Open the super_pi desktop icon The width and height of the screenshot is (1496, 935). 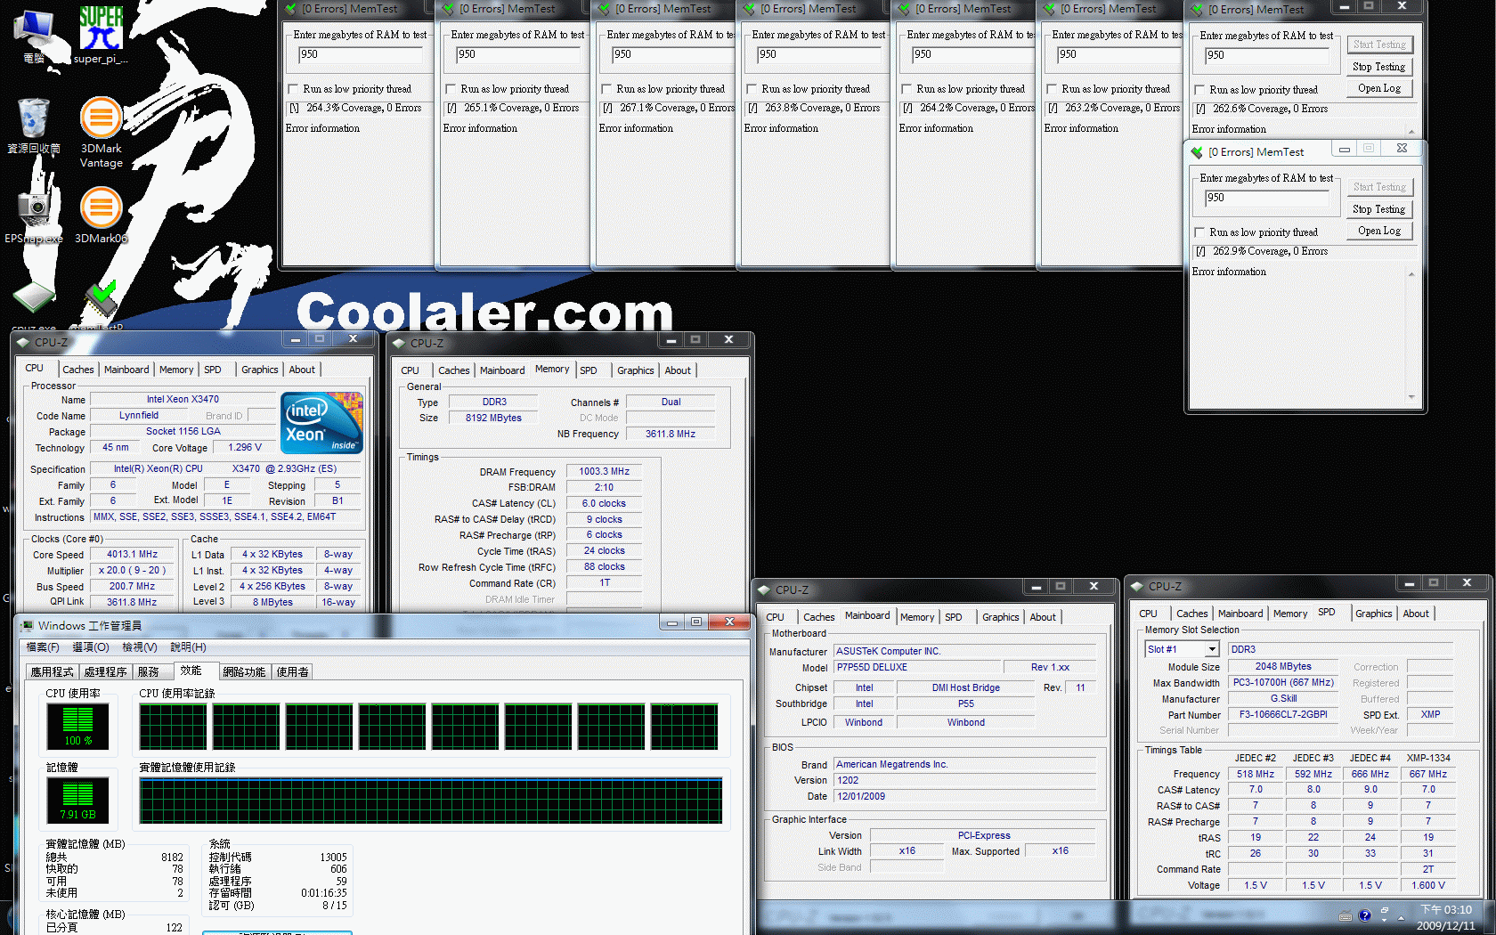click(101, 31)
